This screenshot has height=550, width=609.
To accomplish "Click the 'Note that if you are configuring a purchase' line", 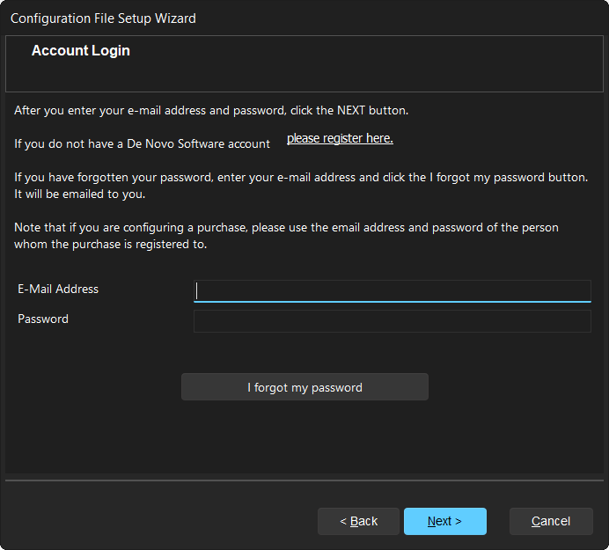I will (x=286, y=228).
